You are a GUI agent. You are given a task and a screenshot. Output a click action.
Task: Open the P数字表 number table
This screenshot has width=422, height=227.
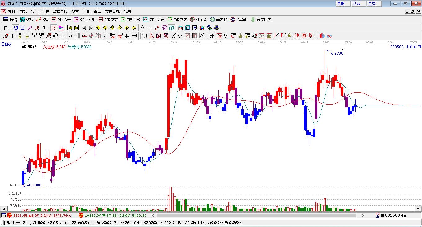pos(108,20)
